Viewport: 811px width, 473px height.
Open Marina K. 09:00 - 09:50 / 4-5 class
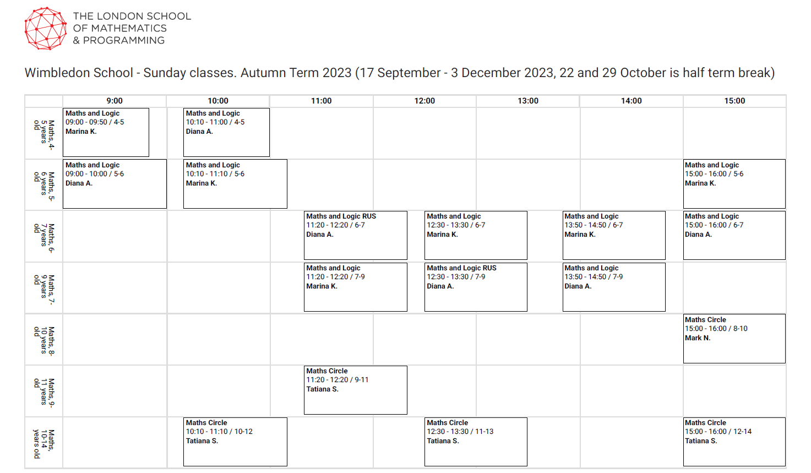[106, 132]
